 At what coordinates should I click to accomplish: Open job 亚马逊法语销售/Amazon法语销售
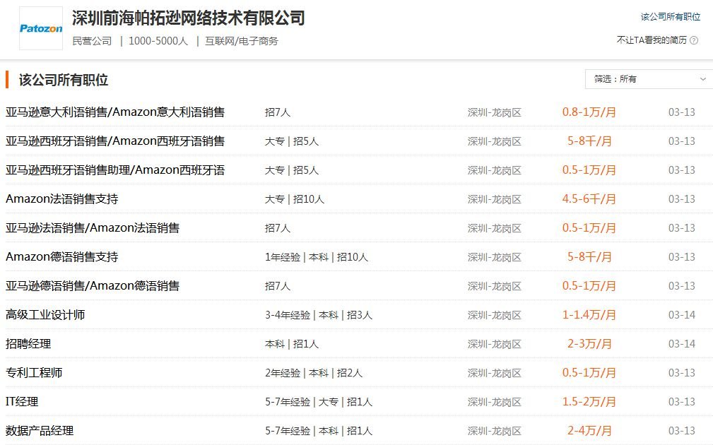[93, 228]
